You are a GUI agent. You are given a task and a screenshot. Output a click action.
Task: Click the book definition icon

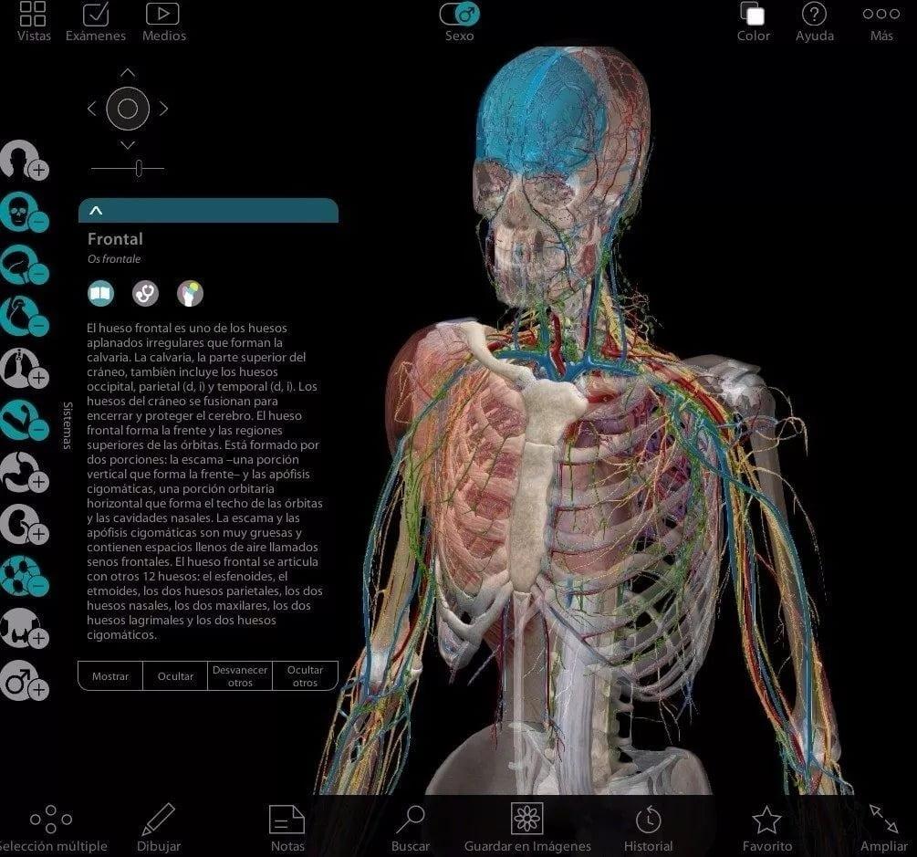[x=100, y=293]
